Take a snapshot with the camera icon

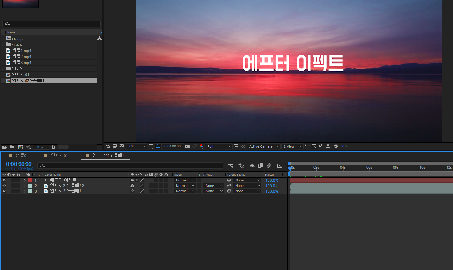click(187, 146)
